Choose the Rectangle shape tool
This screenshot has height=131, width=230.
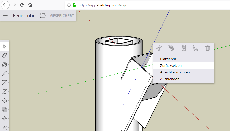click(4, 92)
